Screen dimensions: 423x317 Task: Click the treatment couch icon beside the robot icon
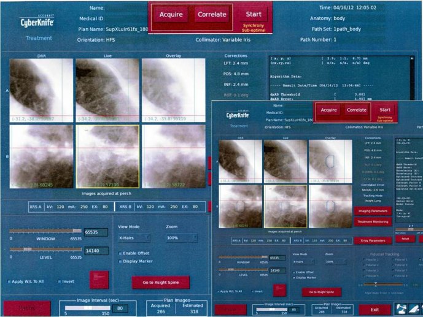(x=414, y=308)
